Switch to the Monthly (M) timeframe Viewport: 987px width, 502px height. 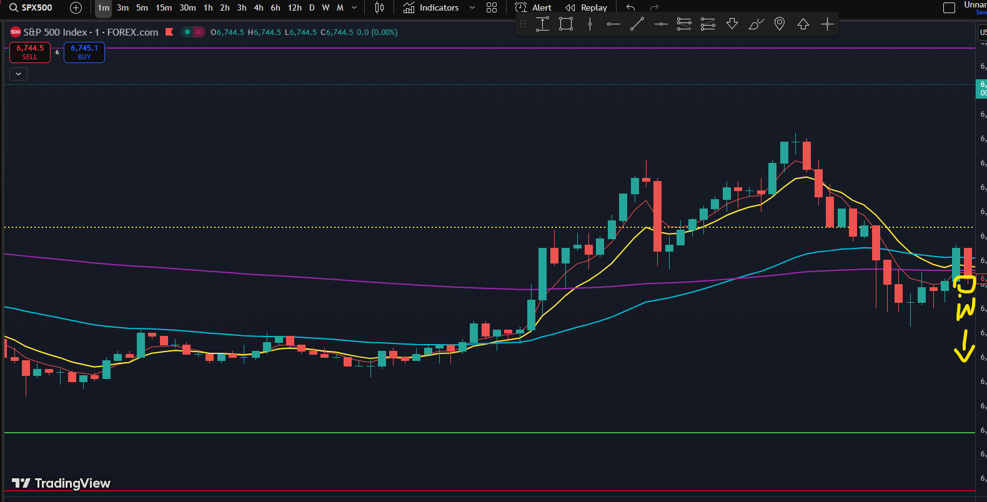coord(340,7)
